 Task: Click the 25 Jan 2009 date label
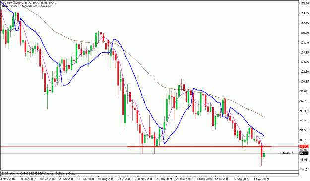tap(164, 179)
